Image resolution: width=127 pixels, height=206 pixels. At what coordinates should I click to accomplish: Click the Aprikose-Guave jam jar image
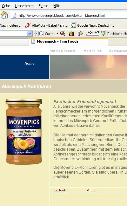tap(24, 132)
